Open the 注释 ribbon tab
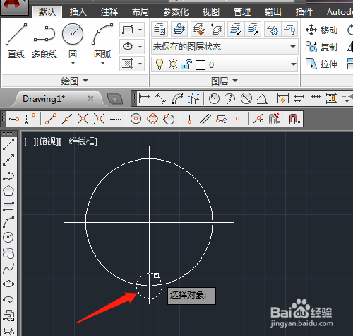 (x=109, y=12)
